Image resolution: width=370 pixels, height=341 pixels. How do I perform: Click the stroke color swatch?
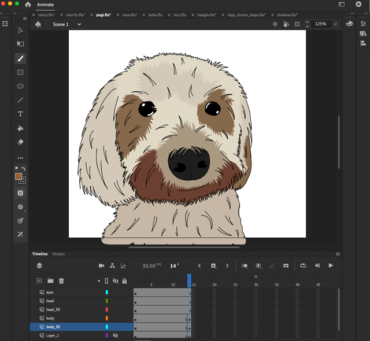[23, 180]
